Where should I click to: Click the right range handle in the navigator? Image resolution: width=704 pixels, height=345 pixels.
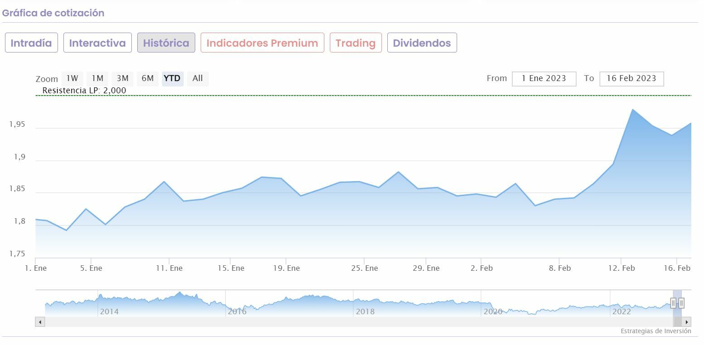click(681, 303)
